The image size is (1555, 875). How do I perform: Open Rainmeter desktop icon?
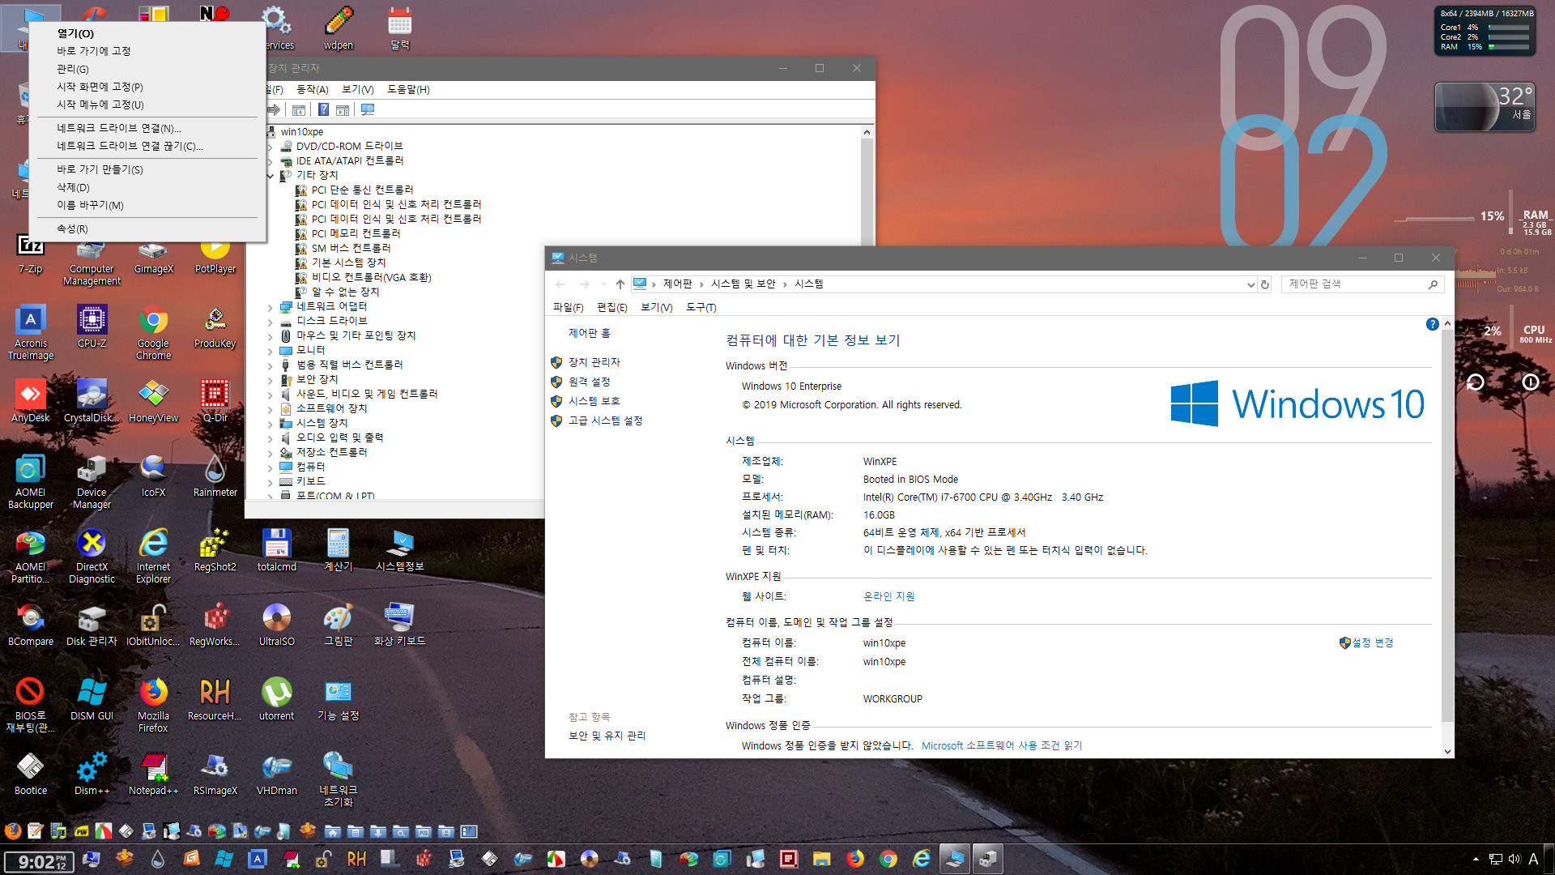215,476
